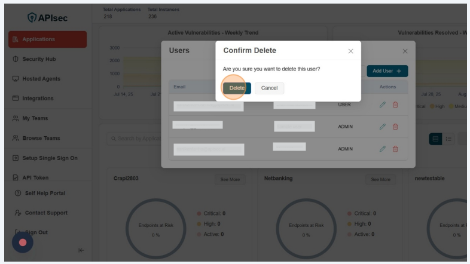Click Security Hub shield icon
This screenshot has width=470, height=264.
click(16, 59)
